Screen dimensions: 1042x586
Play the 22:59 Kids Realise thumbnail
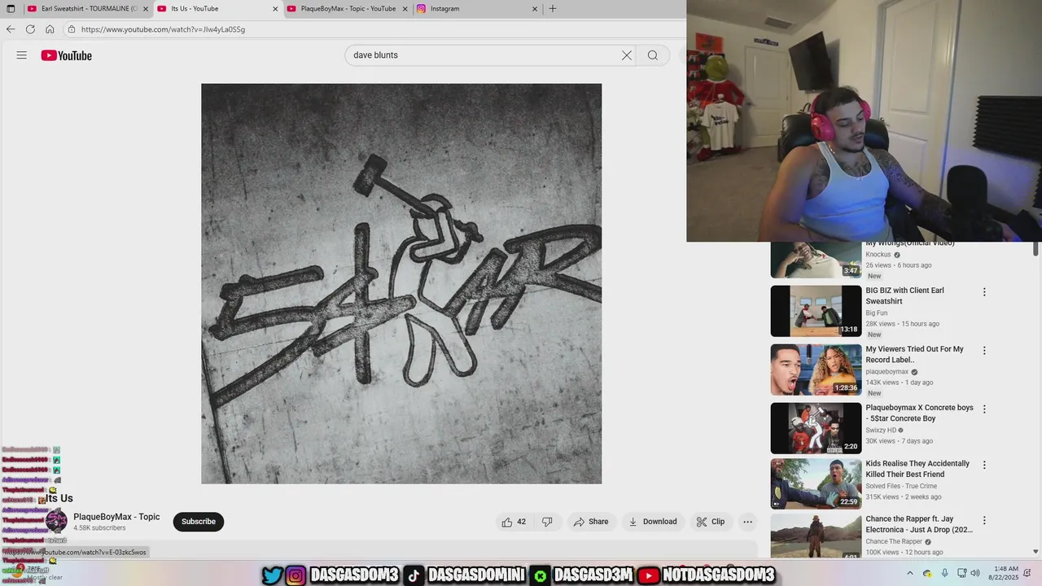click(x=816, y=483)
